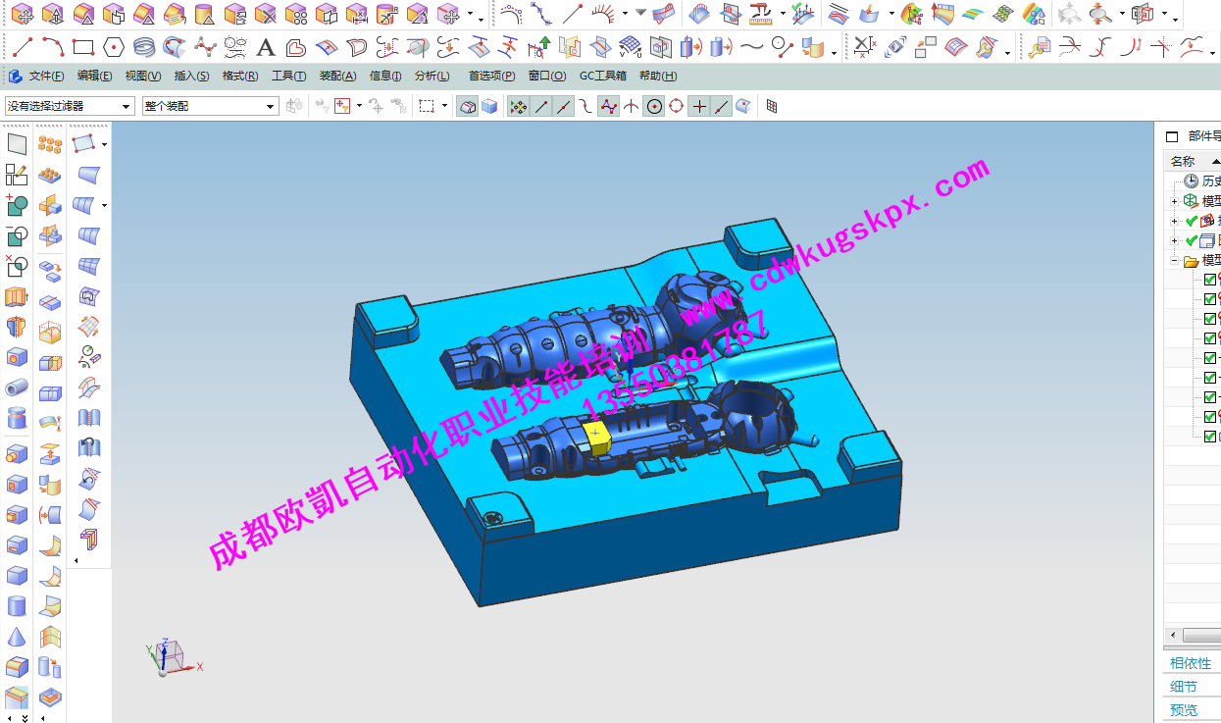The image size is (1221, 723).
Task: Open the 整个装配 scope dropdown
Action: 210,106
